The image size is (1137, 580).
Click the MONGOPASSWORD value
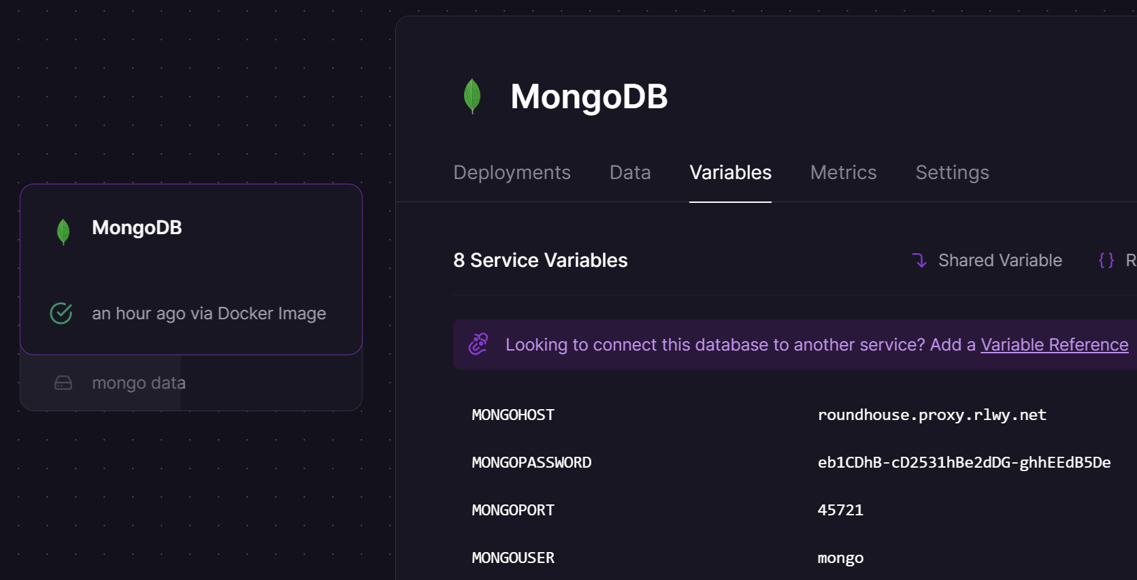(963, 462)
